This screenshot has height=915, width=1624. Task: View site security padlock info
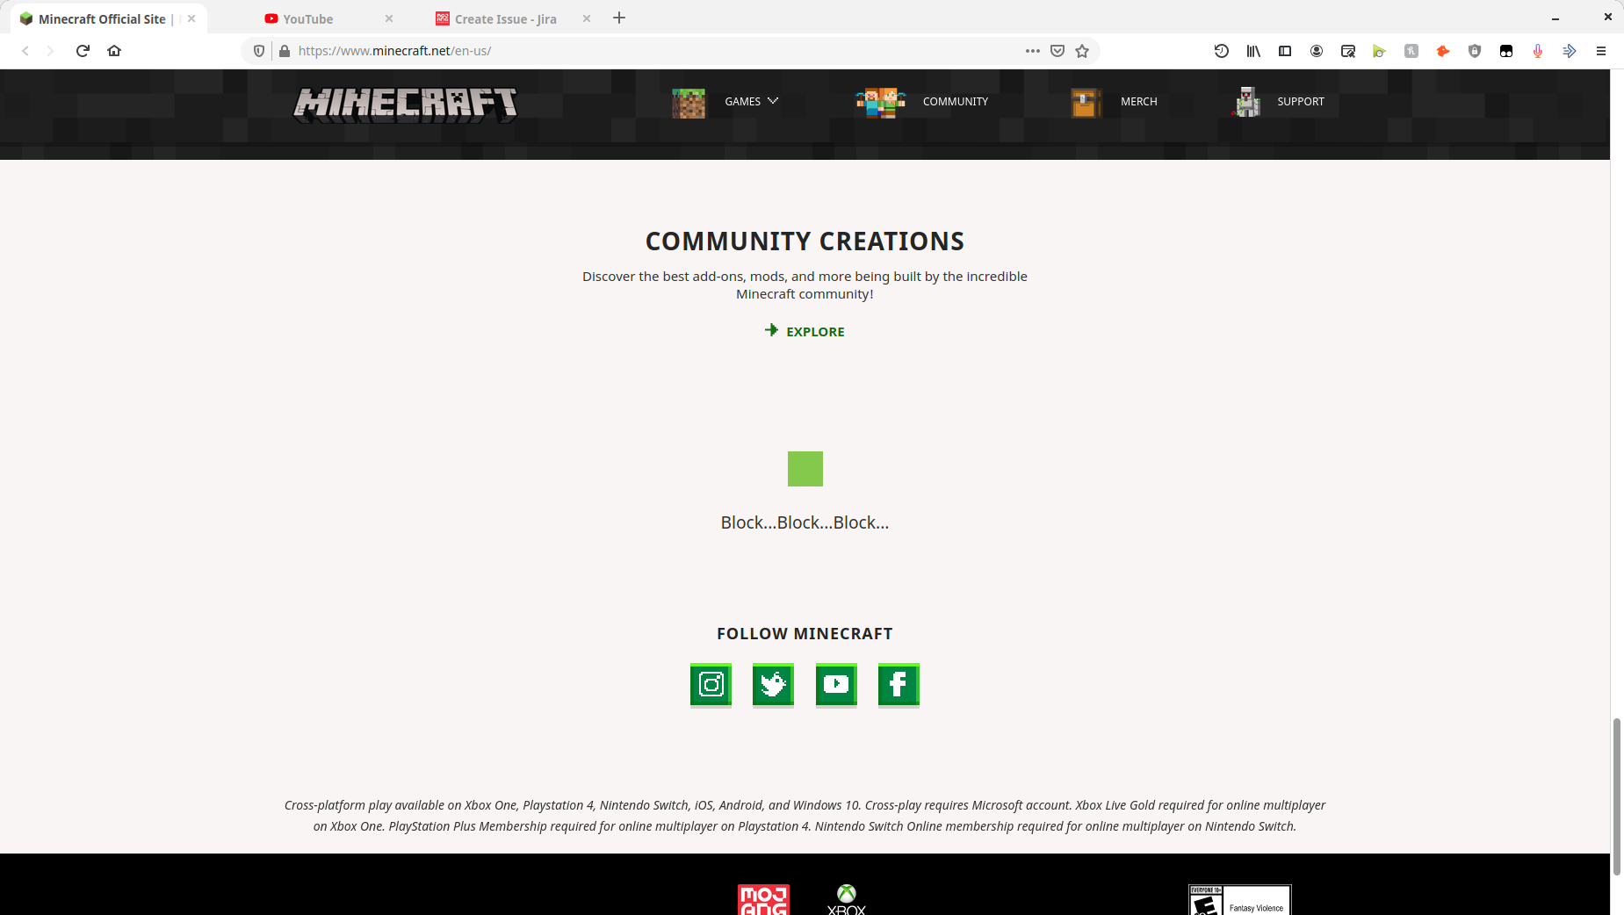285,51
